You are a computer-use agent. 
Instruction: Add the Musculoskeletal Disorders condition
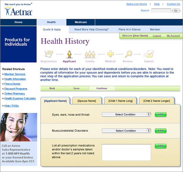161,131
